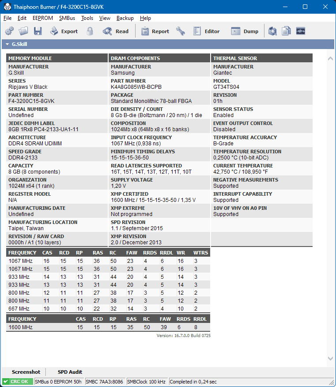The width and height of the screenshot is (336, 387).
Task: Click the part number F4-3200C15-8GVK value
Action: [x=31, y=101]
